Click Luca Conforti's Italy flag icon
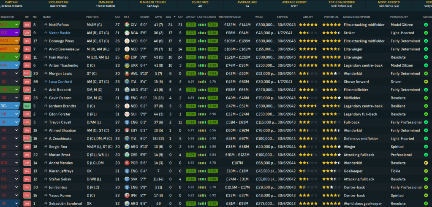432x207 pixels. (x=127, y=82)
